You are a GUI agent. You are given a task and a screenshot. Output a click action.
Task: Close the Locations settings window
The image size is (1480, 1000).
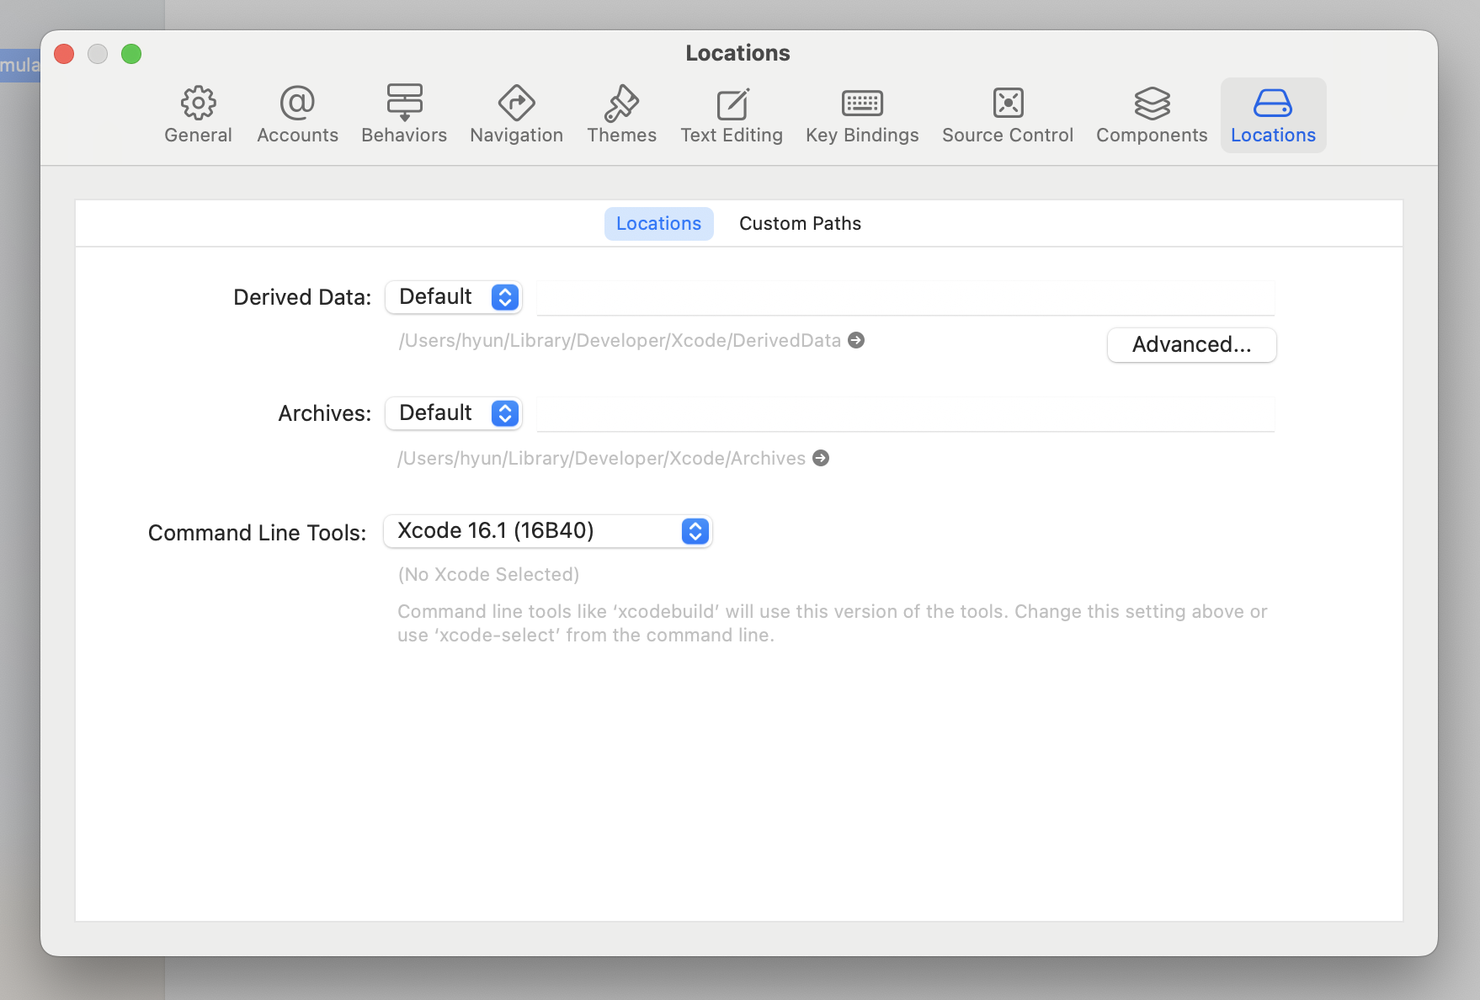64,54
